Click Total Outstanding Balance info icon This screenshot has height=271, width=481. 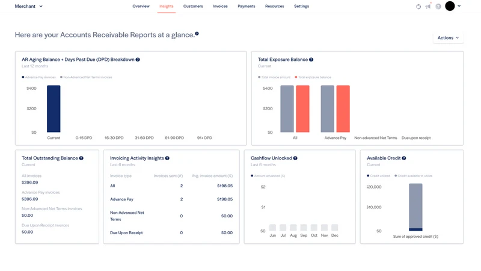(x=81, y=158)
